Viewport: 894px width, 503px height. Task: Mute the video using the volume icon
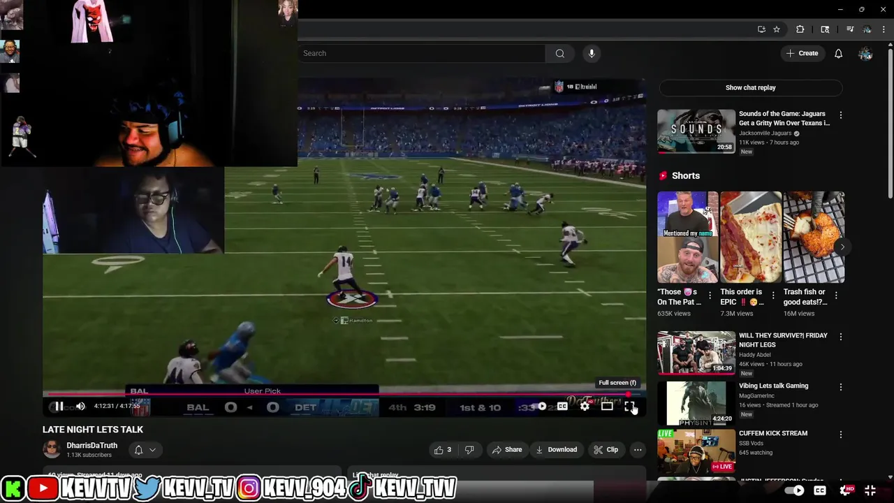(80, 407)
